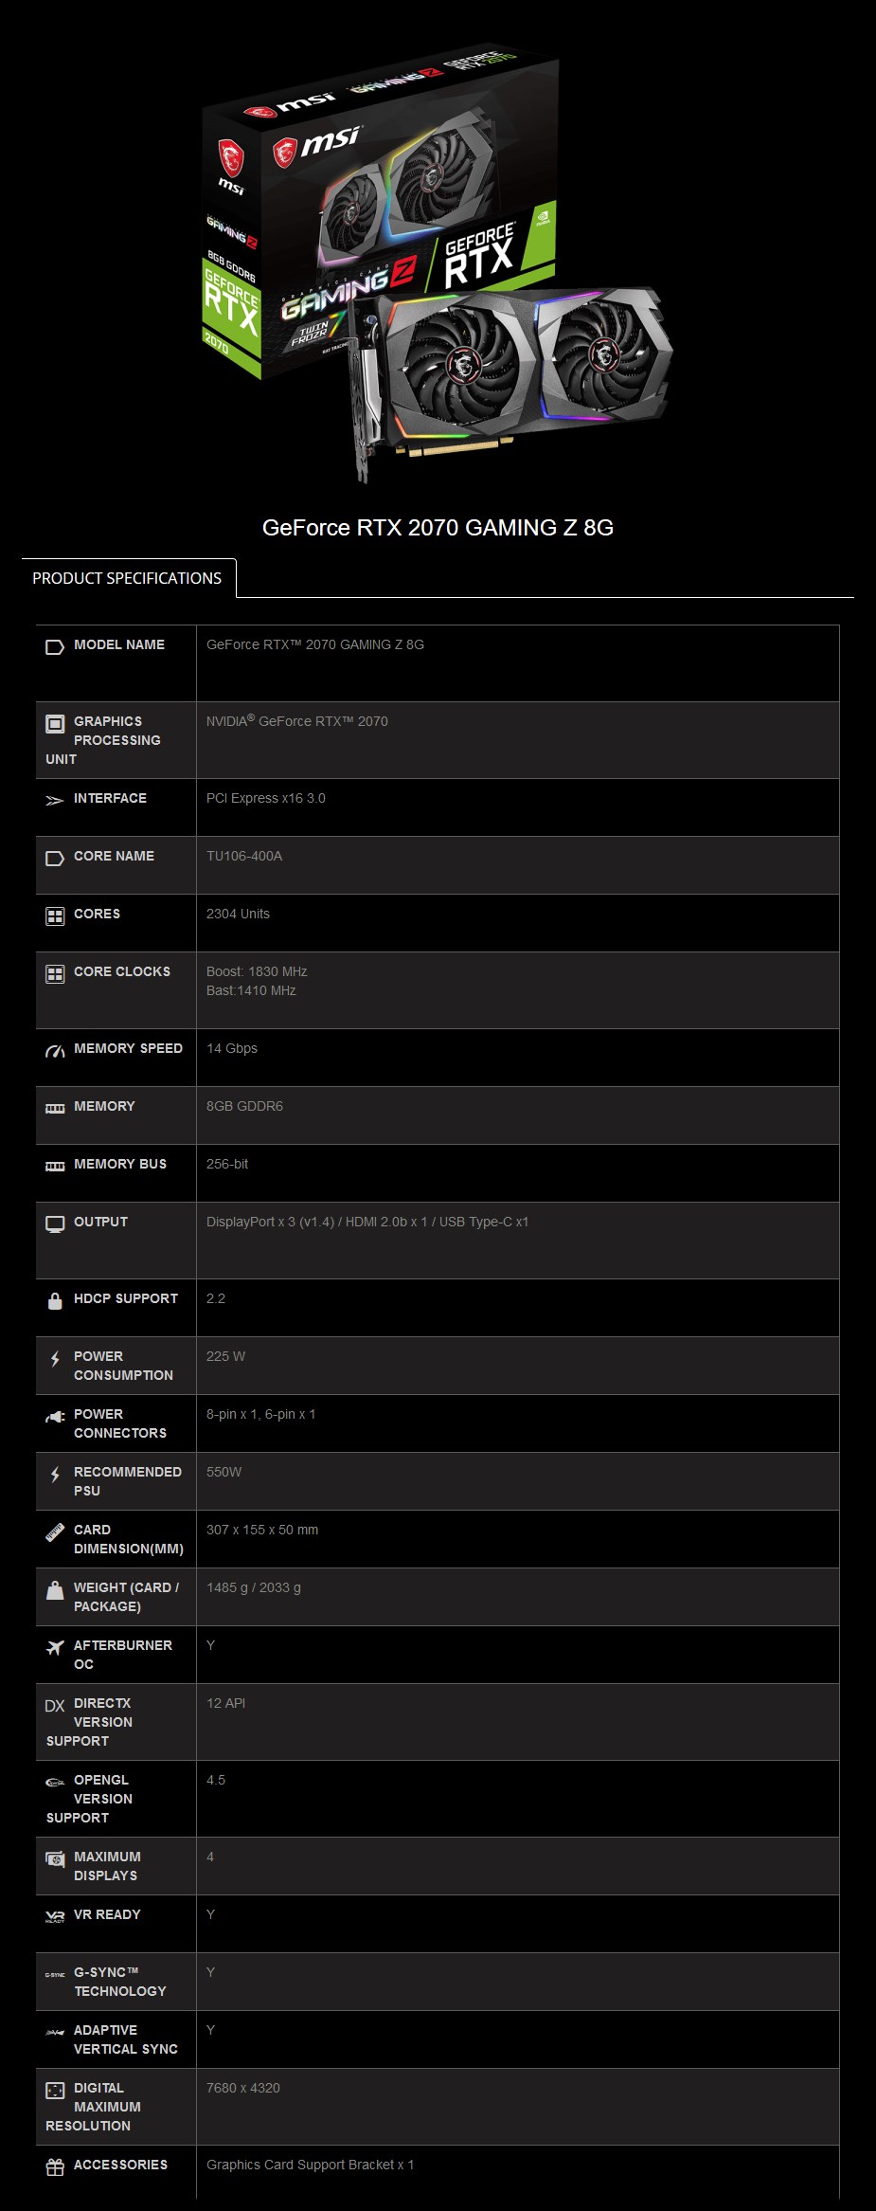Click the Graphics Processing Unit chip icon
The image size is (876, 2211).
tap(55, 724)
